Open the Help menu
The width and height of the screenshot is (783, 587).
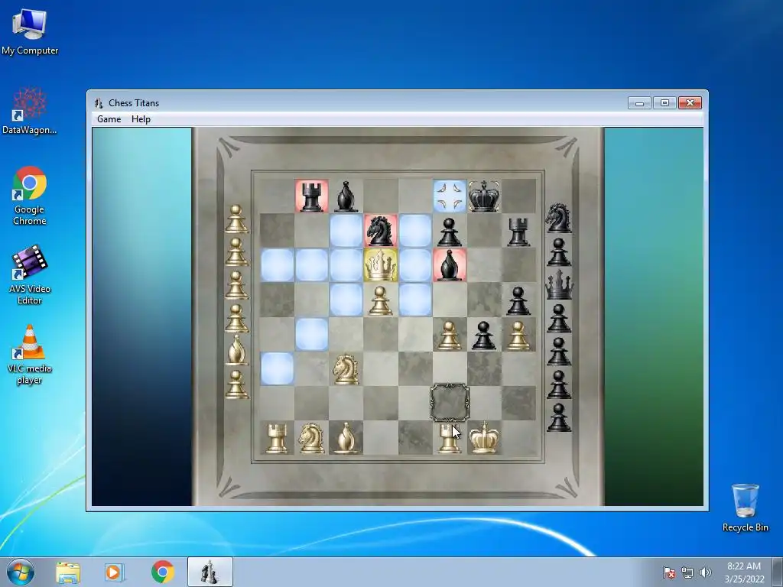point(141,118)
